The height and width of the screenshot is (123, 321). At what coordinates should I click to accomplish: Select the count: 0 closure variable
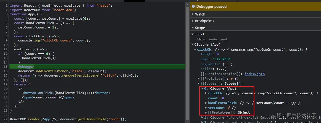[x=216, y=98]
